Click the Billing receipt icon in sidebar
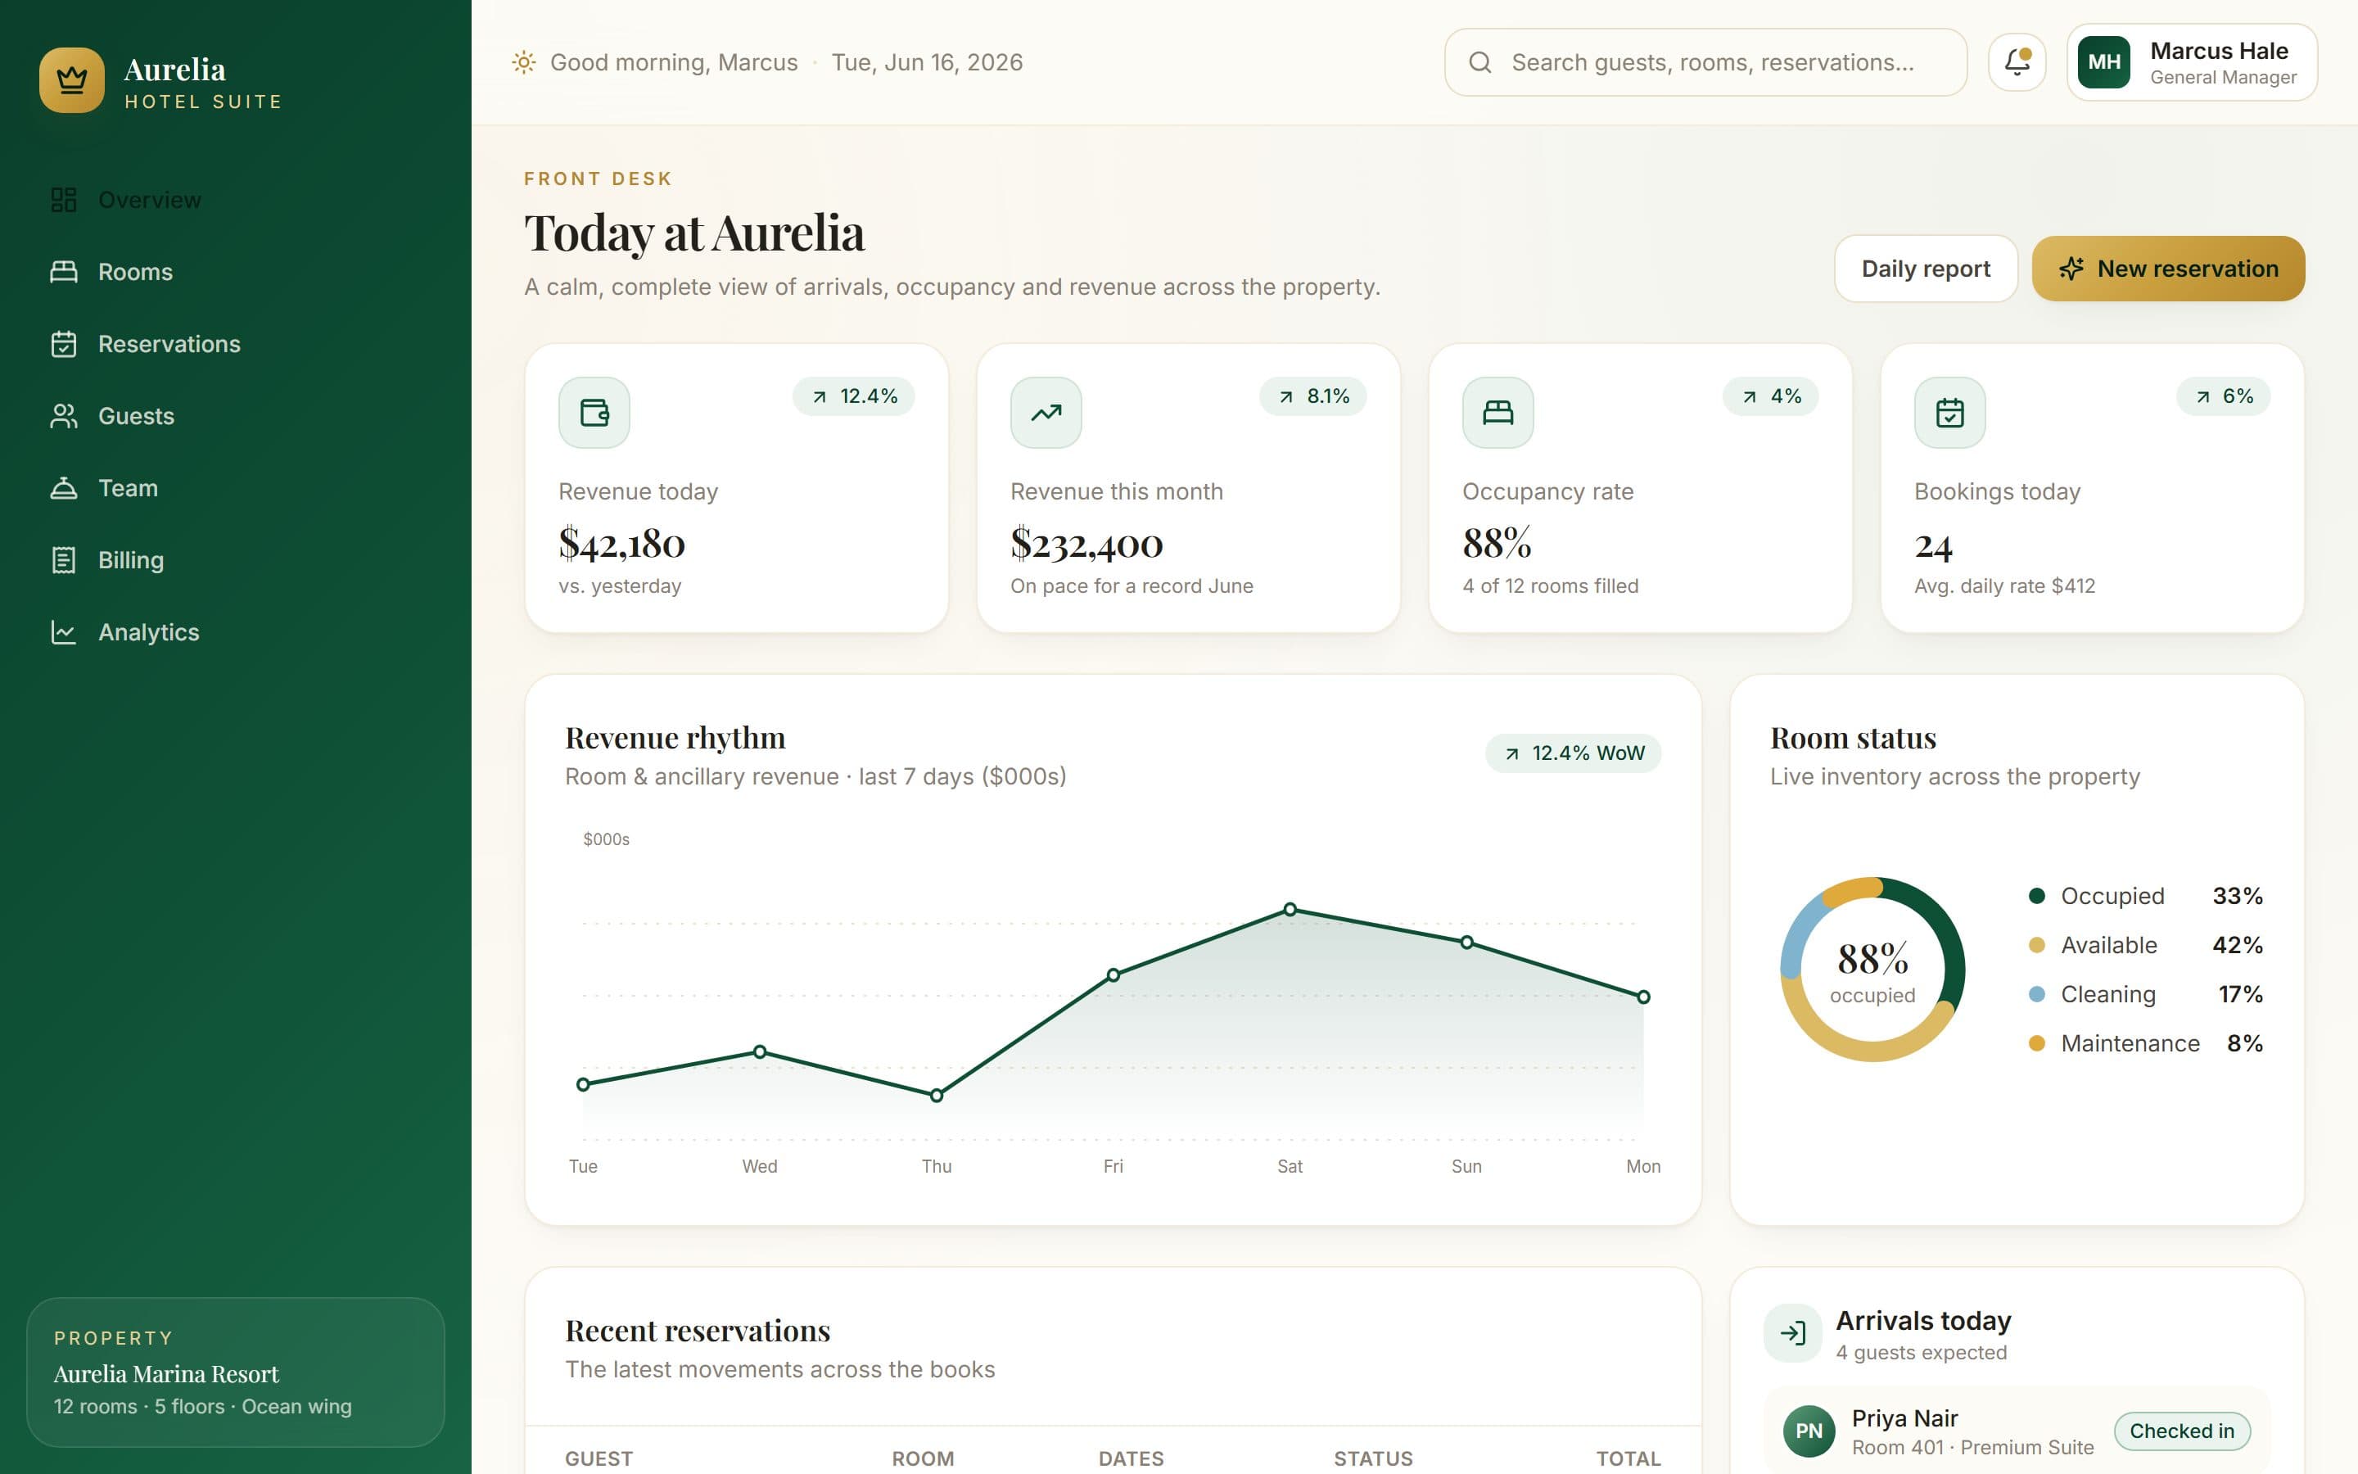Screen dimensions: 2358x1474 pos(63,561)
